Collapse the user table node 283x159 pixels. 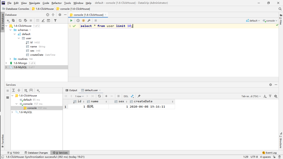(19, 38)
